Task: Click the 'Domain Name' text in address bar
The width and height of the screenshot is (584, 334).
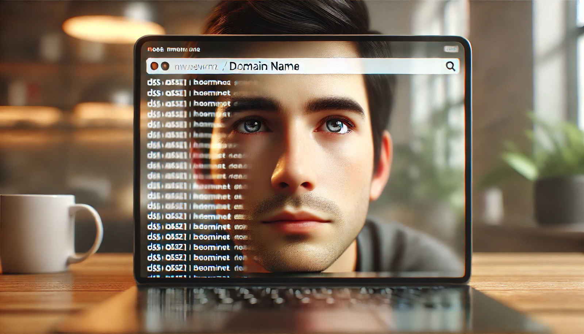Action: click(264, 66)
